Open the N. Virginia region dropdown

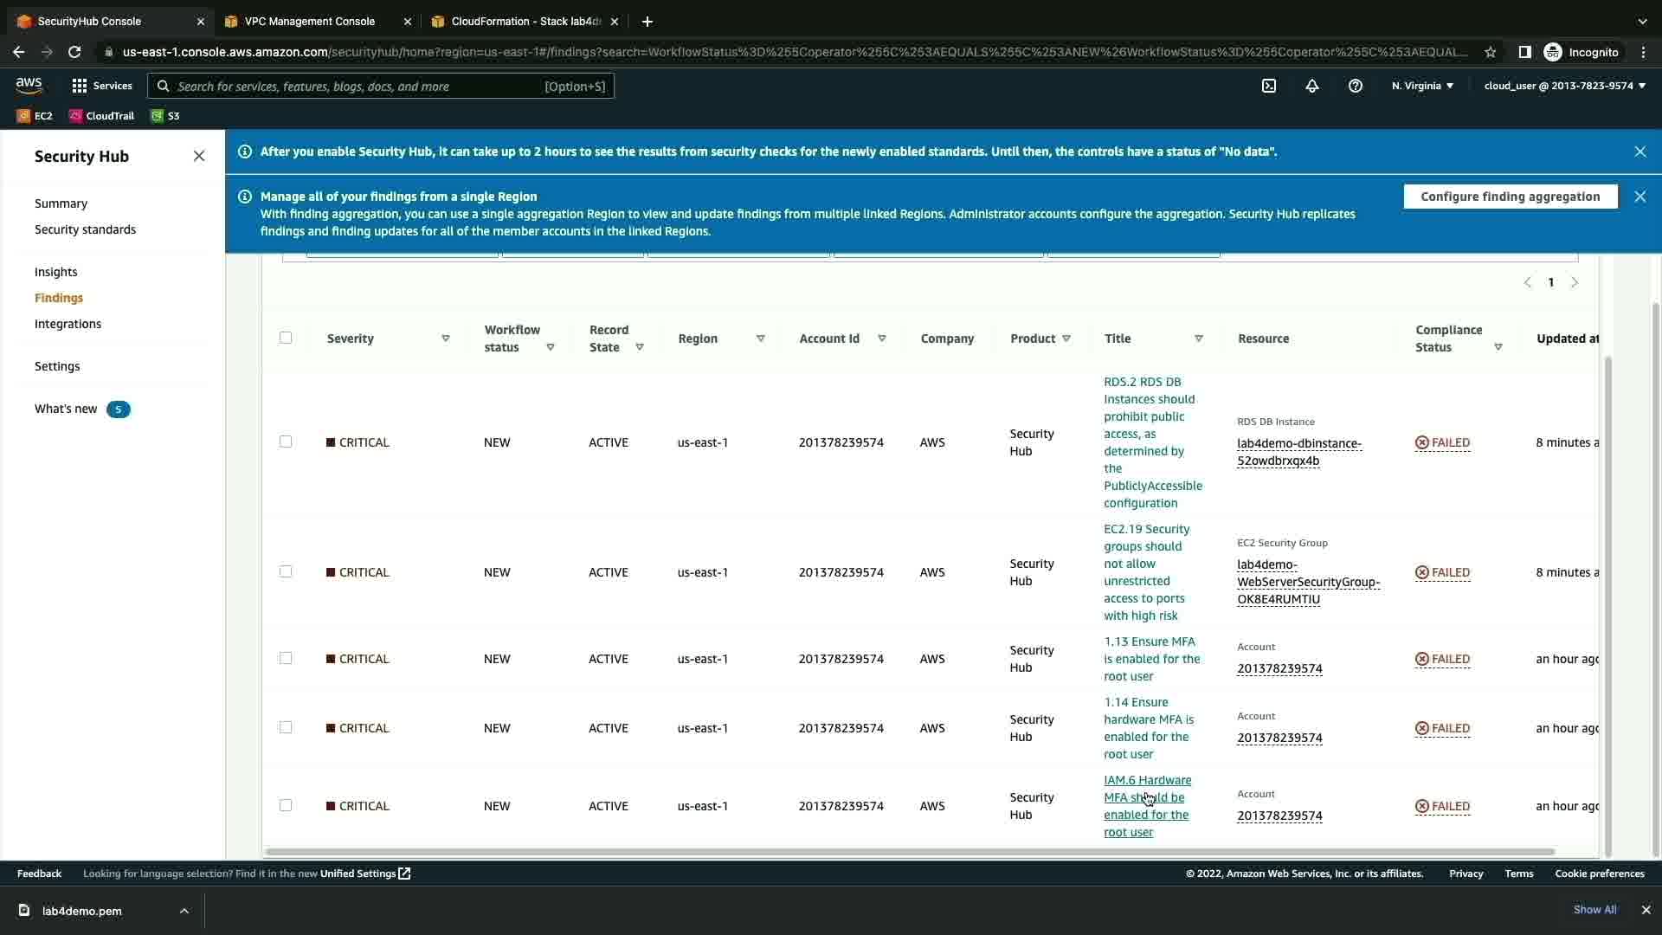click(x=1422, y=86)
